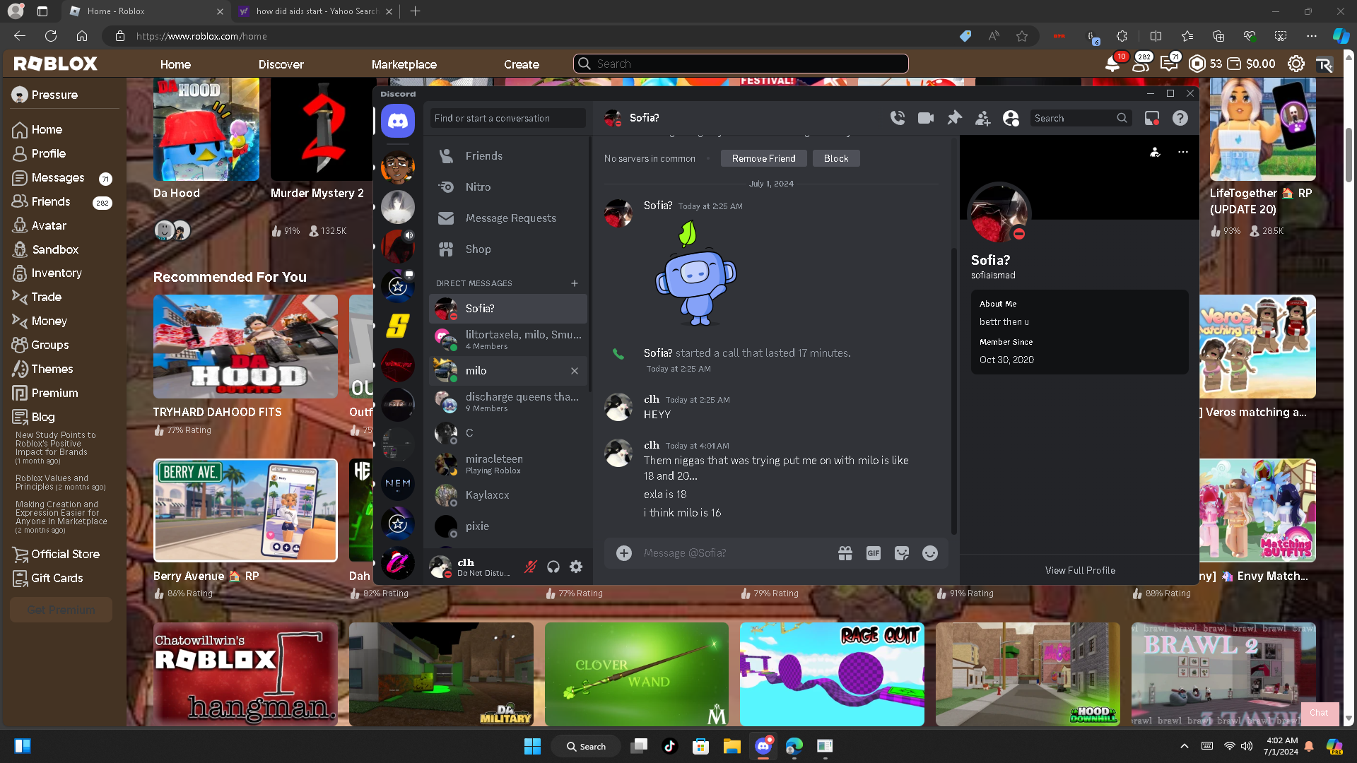Viewport: 1357px width, 763px height.
Task: Open the Murder Mystery 2 game thumbnail
Action: 322,129
